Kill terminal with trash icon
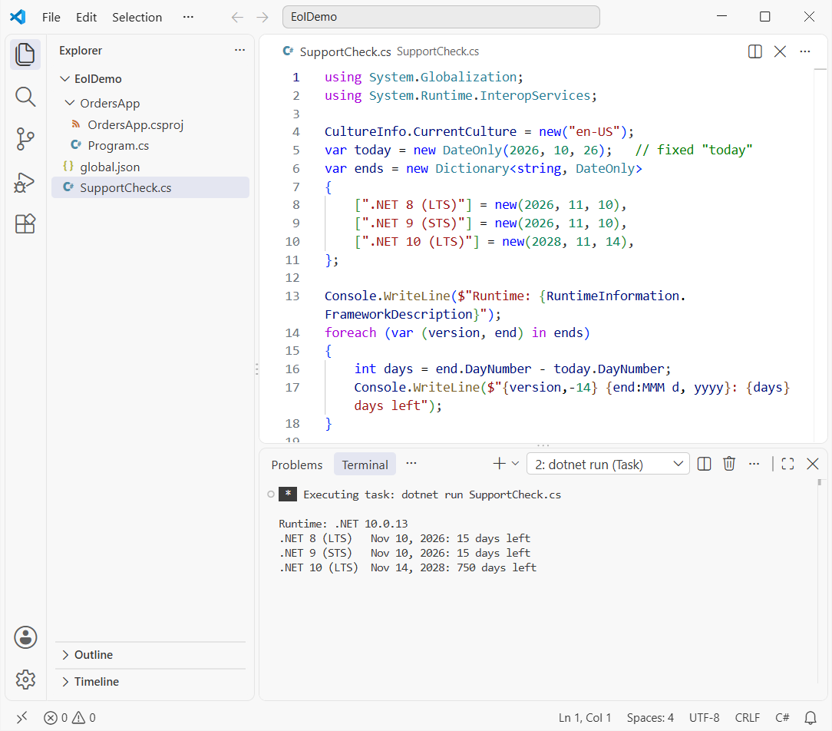832x731 pixels. point(729,464)
